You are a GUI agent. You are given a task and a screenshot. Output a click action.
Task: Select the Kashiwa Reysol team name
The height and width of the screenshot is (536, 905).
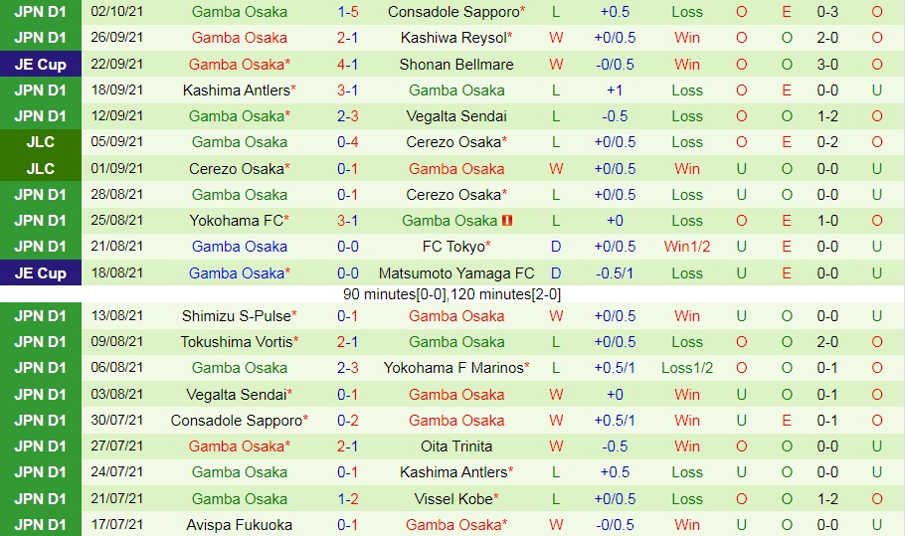point(453,38)
